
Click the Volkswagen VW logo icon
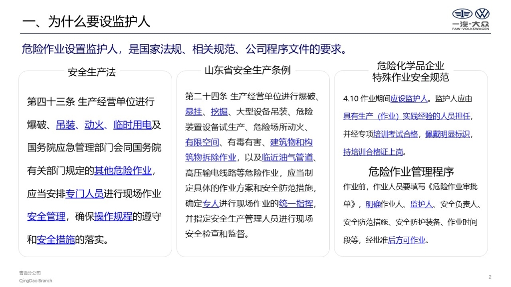pos(483,13)
